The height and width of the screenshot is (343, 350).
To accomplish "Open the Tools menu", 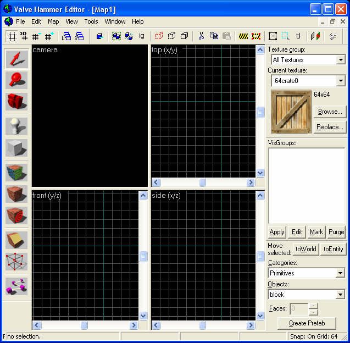I will pyautogui.click(x=91, y=21).
